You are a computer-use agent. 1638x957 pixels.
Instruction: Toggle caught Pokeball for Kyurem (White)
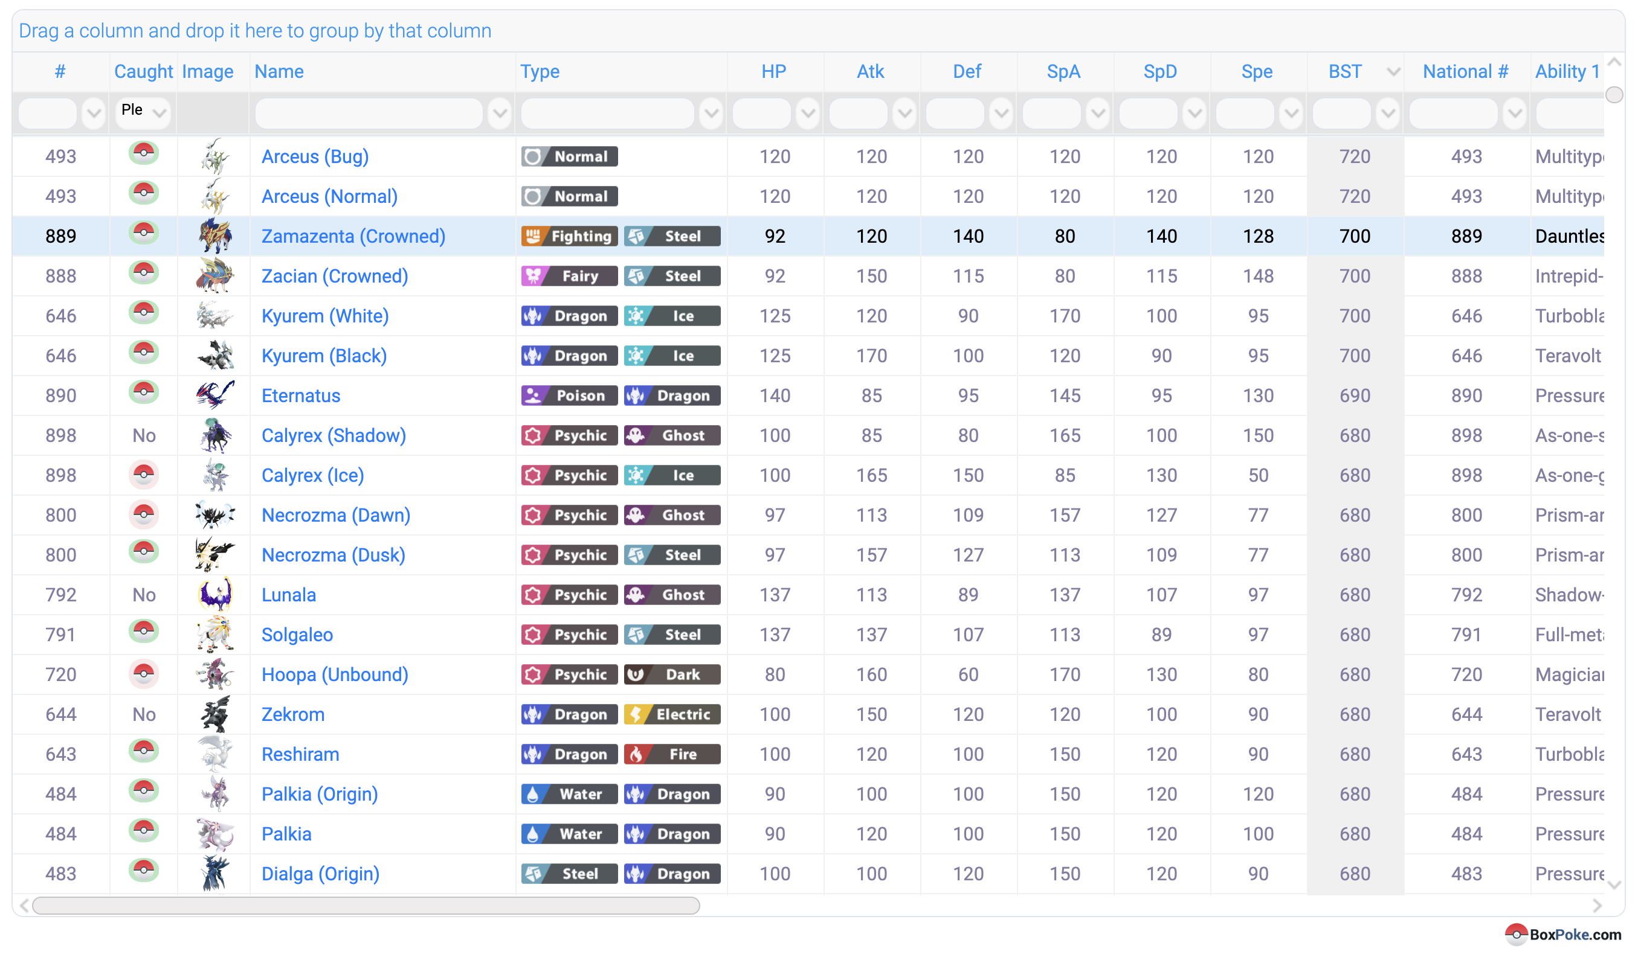[144, 313]
